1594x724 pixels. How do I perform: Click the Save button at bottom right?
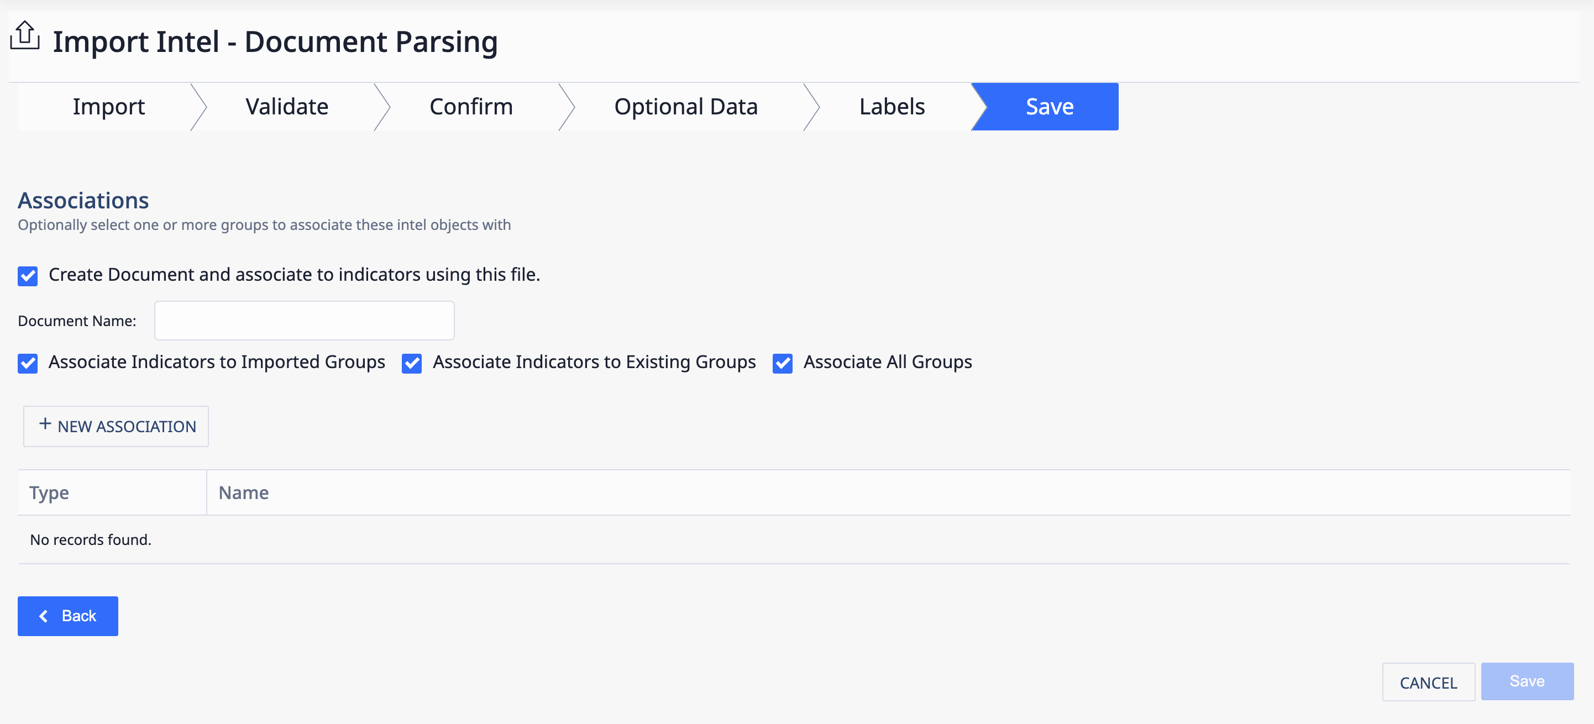coord(1527,681)
